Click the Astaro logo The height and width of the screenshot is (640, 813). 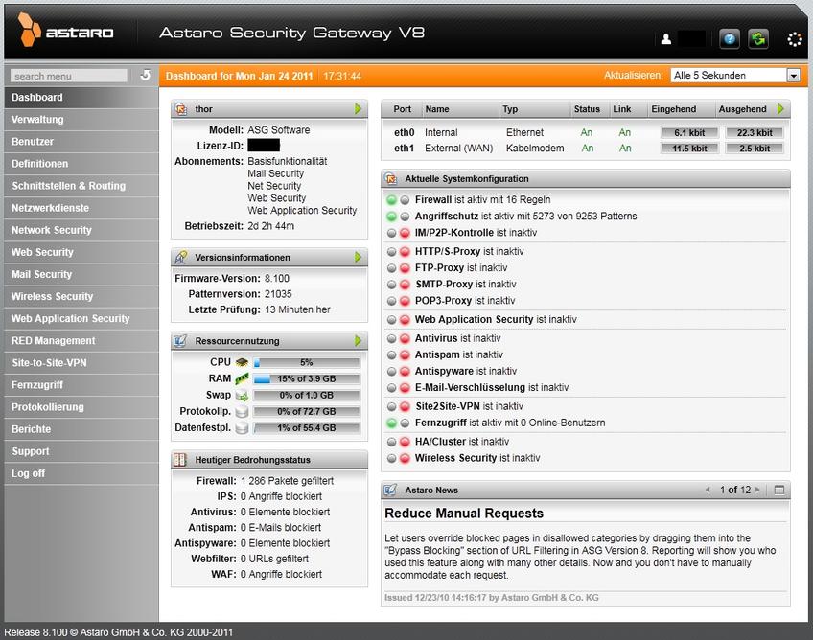(x=66, y=30)
